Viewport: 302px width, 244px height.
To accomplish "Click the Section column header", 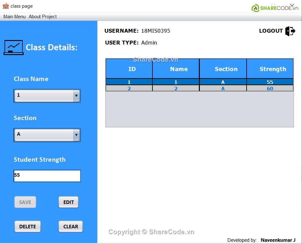I will [x=223, y=69].
